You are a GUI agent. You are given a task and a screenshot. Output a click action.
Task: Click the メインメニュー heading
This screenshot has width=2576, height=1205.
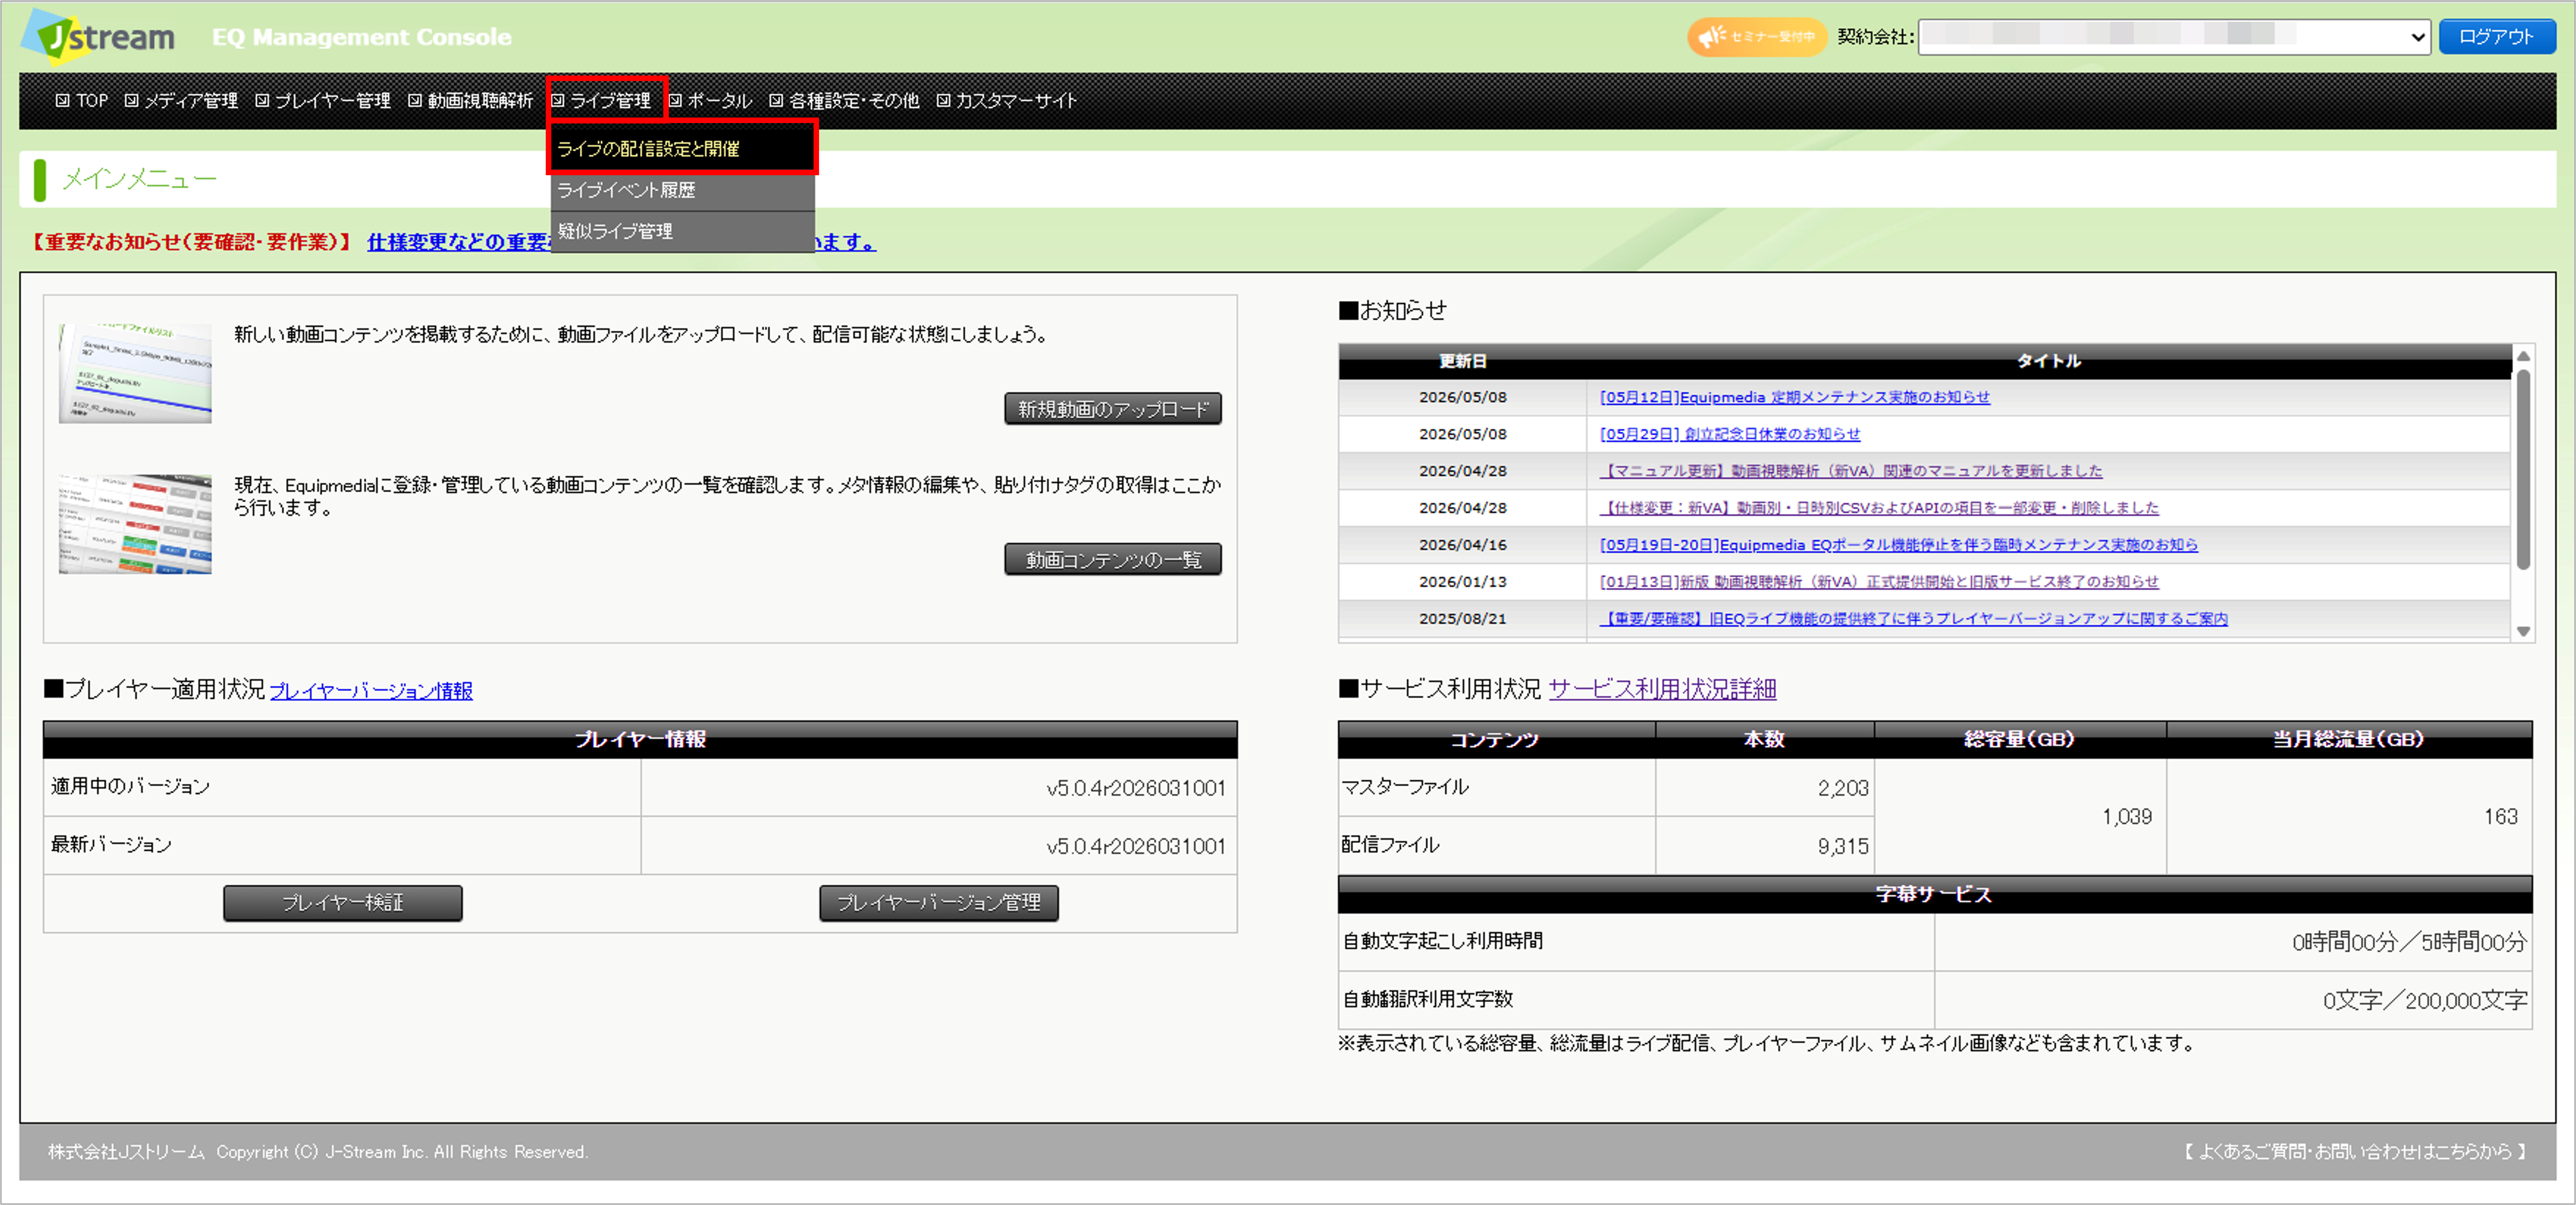tap(139, 179)
